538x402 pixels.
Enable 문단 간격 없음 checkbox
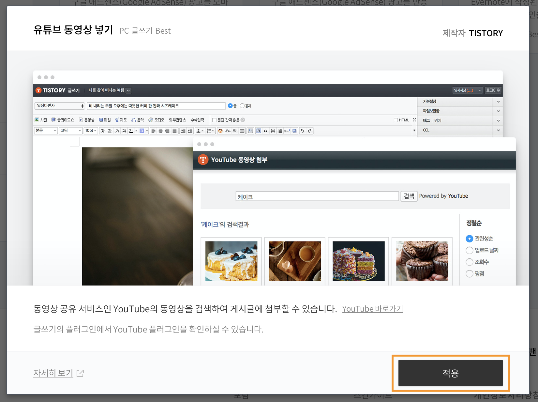click(x=214, y=120)
